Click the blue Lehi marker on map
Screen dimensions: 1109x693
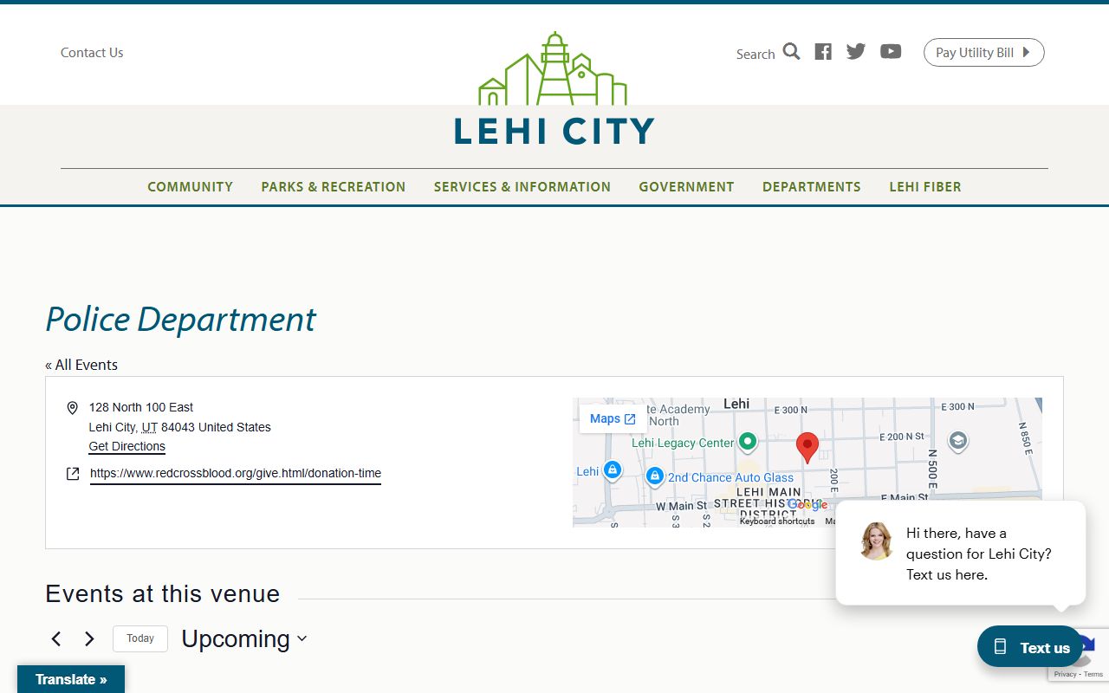point(613,470)
